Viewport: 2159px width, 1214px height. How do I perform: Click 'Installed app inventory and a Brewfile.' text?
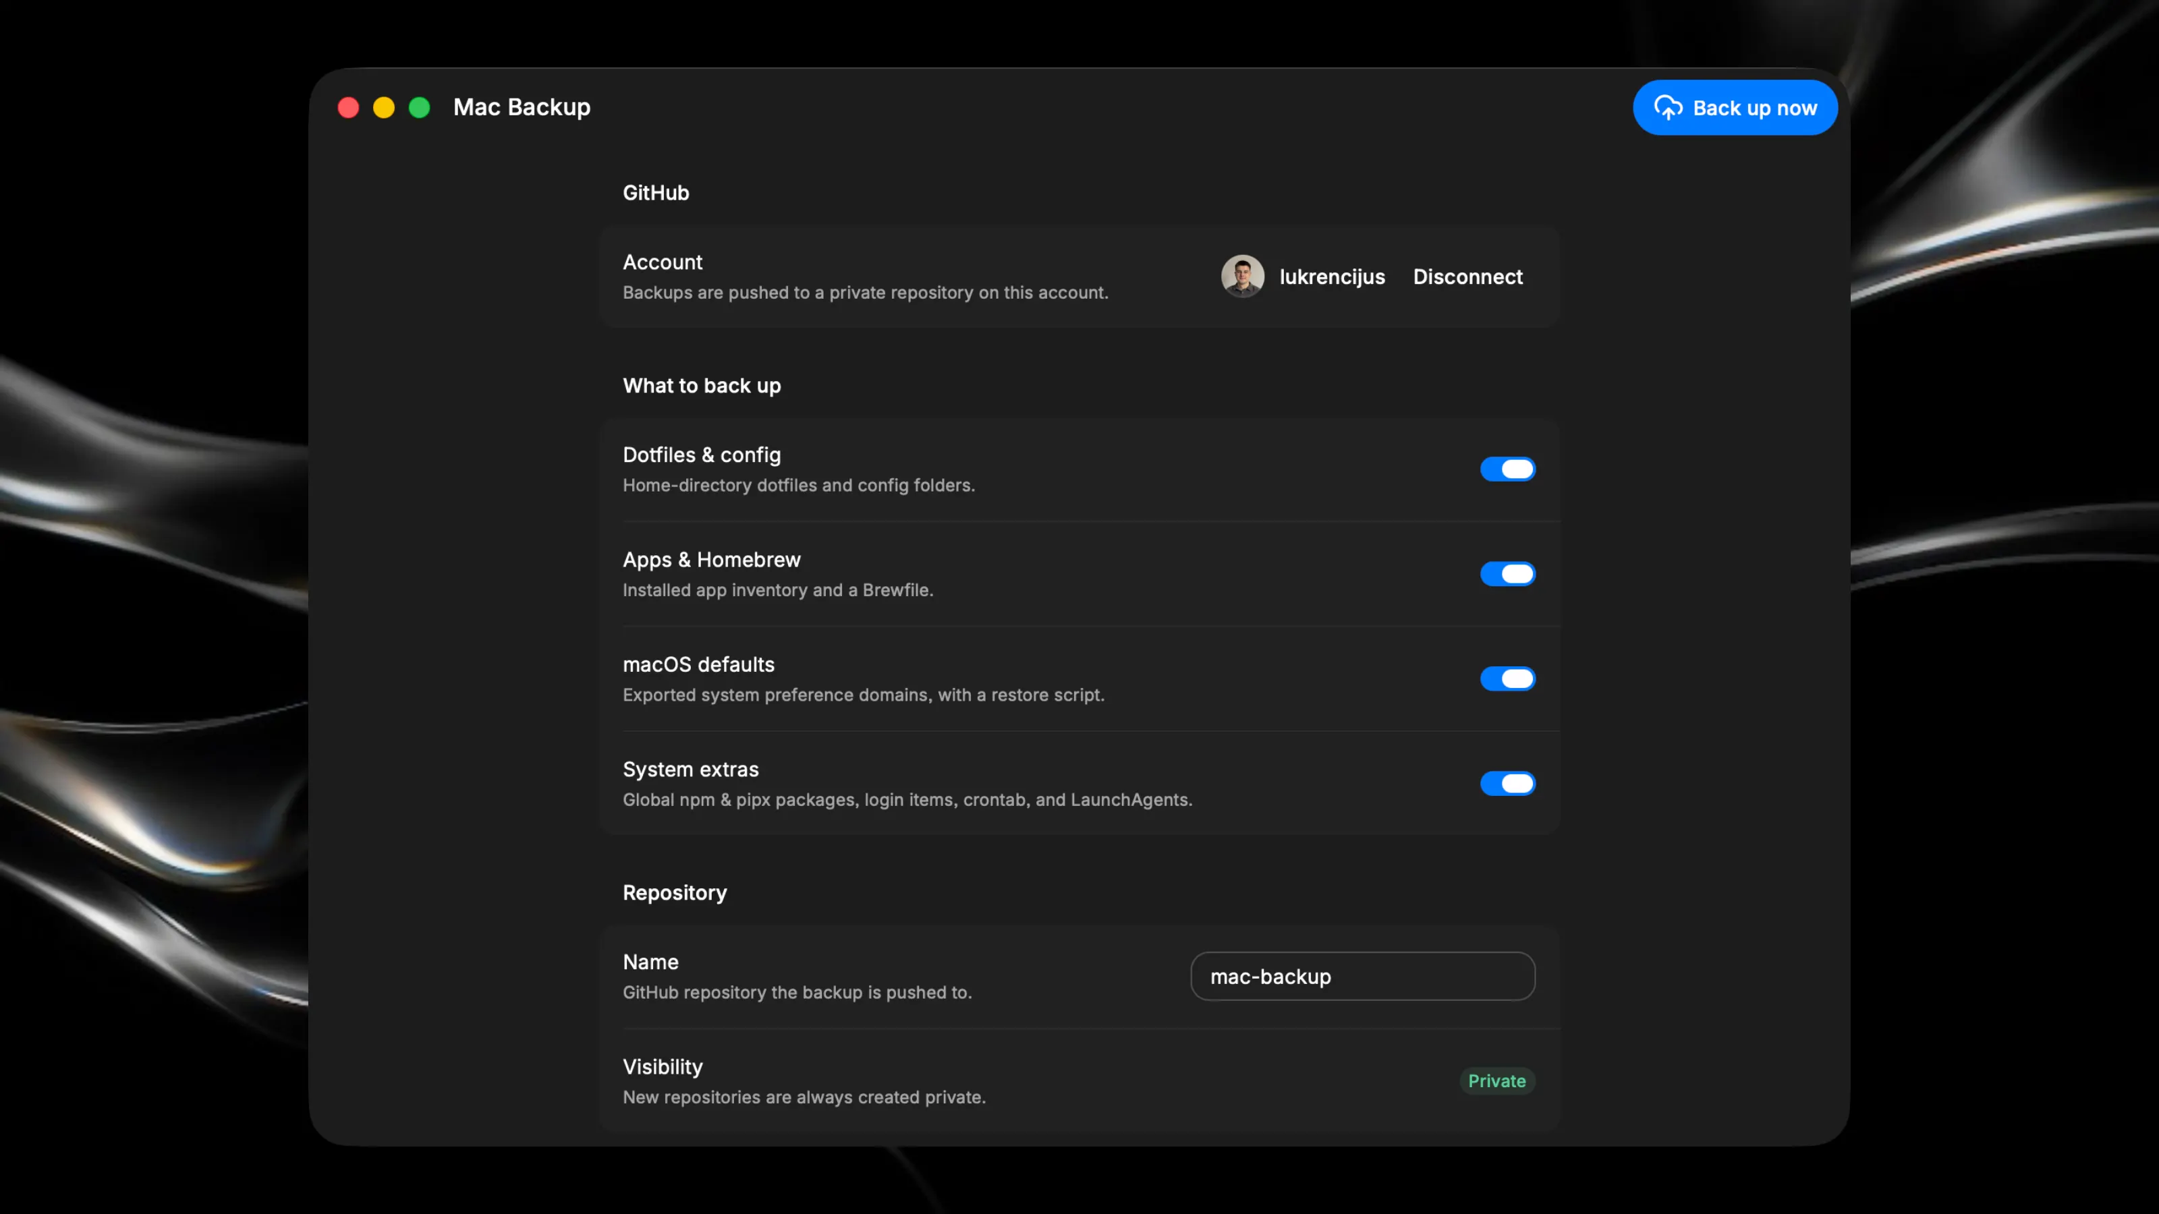click(778, 590)
